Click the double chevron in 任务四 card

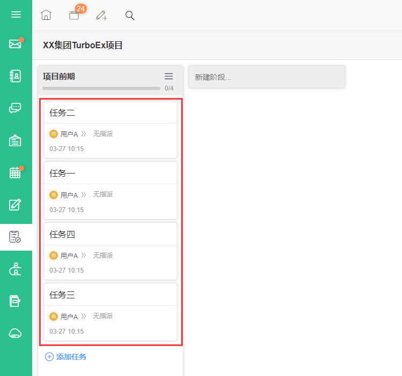(84, 255)
